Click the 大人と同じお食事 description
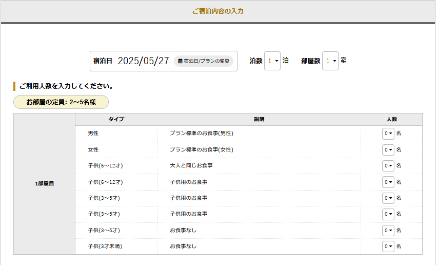Screen dimensions: 436x265 coord(191,165)
